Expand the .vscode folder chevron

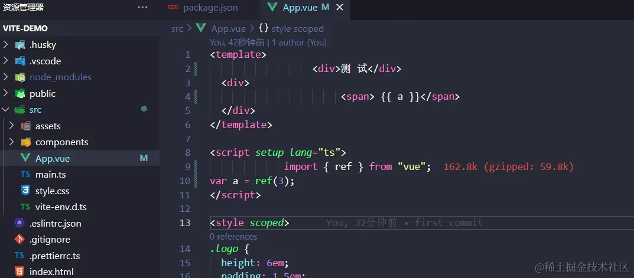6,61
